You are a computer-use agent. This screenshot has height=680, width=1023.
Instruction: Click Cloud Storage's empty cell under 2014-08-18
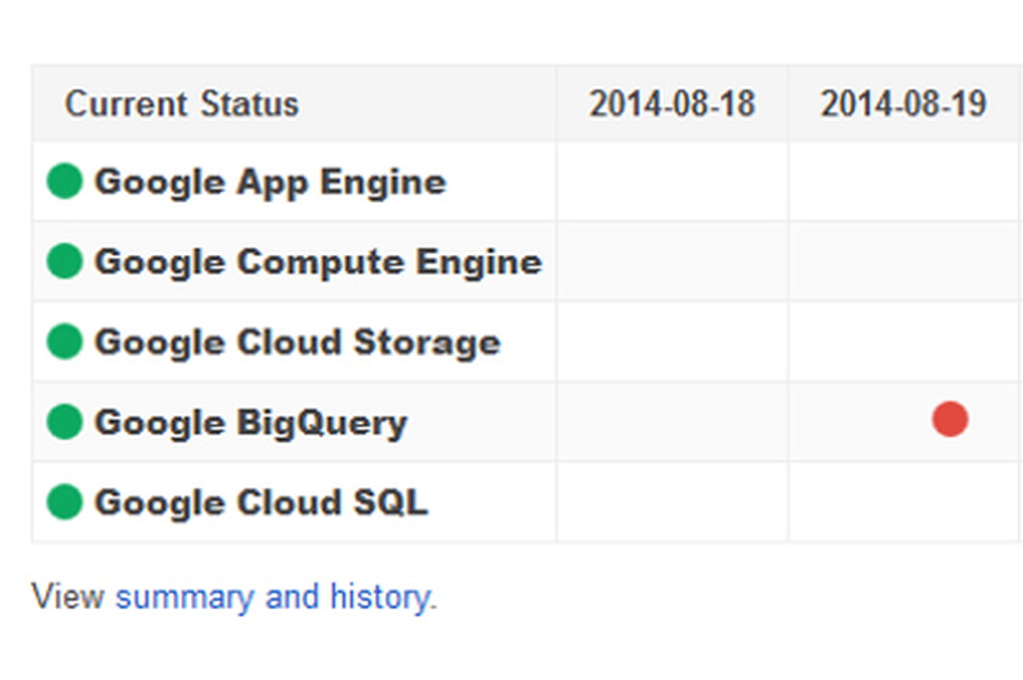(x=672, y=342)
